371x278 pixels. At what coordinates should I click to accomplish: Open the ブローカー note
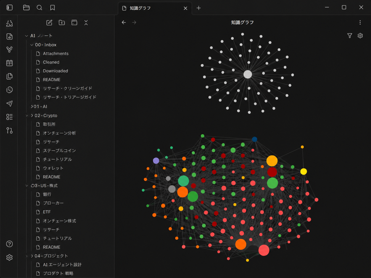pyautogui.click(x=50, y=203)
